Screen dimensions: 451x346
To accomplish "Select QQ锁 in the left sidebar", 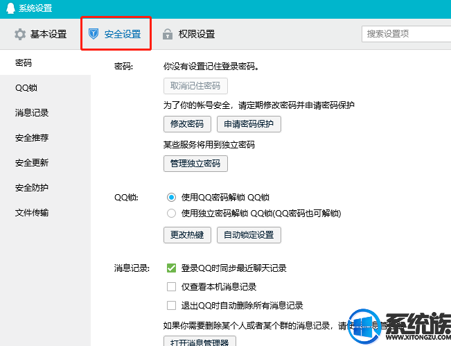I will pos(45,87).
